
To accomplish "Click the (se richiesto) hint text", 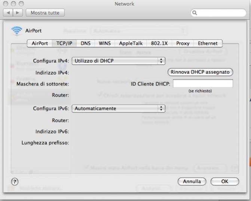I will click(x=200, y=91).
